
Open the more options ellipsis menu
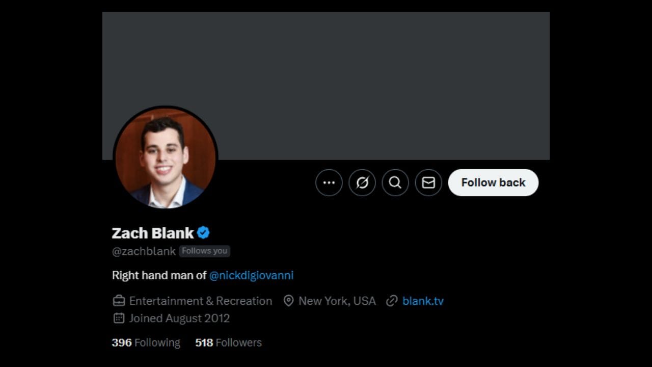pos(329,182)
